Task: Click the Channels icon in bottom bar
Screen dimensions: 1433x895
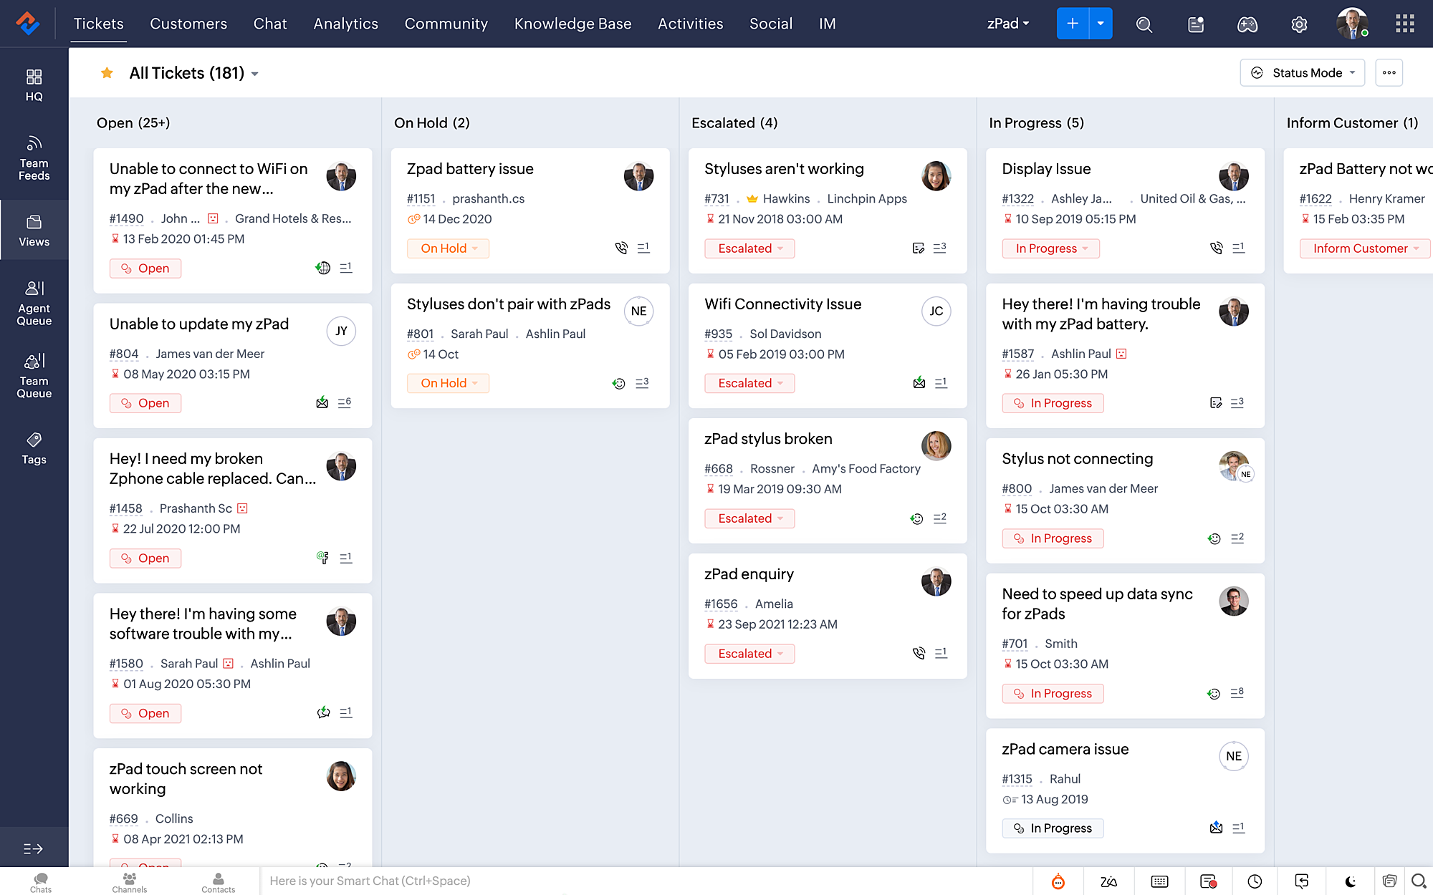Action: (x=129, y=882)
